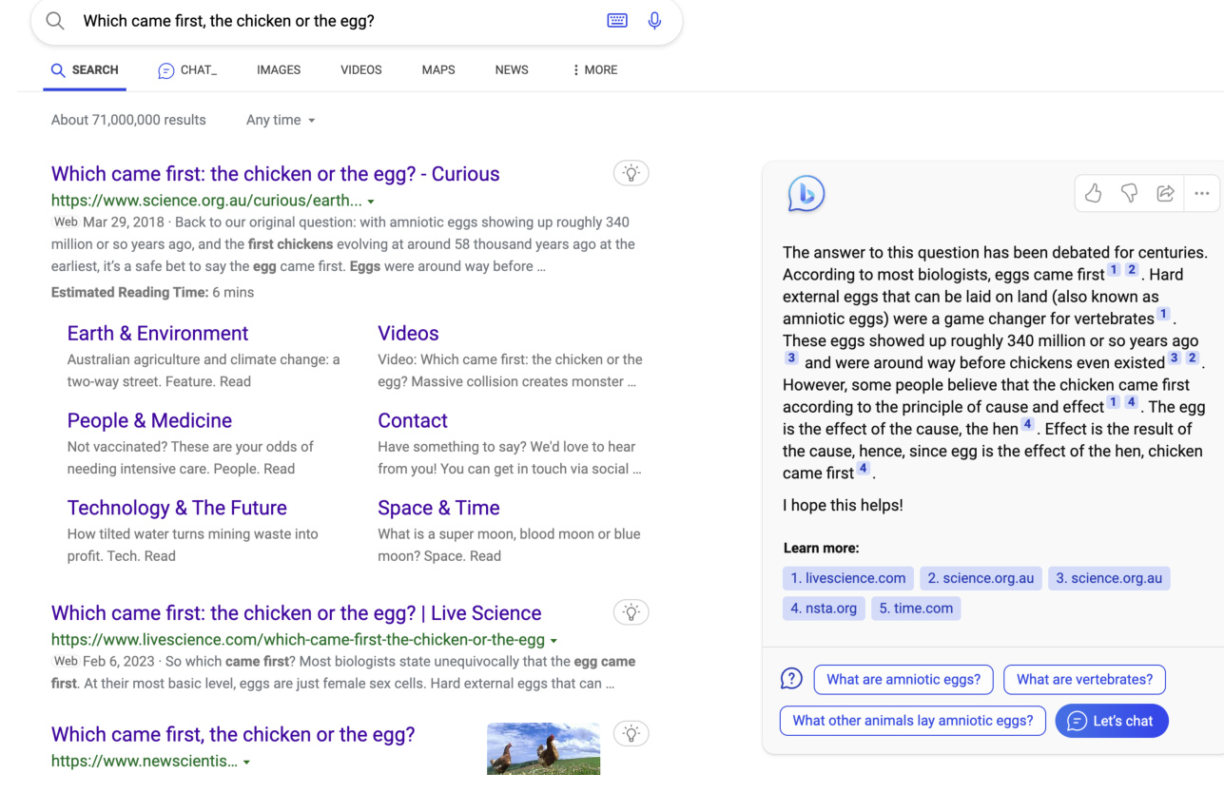Click inside the search query field
Image resolution: width=1224 pixels, height=793 pixels.
coord(333,21)
